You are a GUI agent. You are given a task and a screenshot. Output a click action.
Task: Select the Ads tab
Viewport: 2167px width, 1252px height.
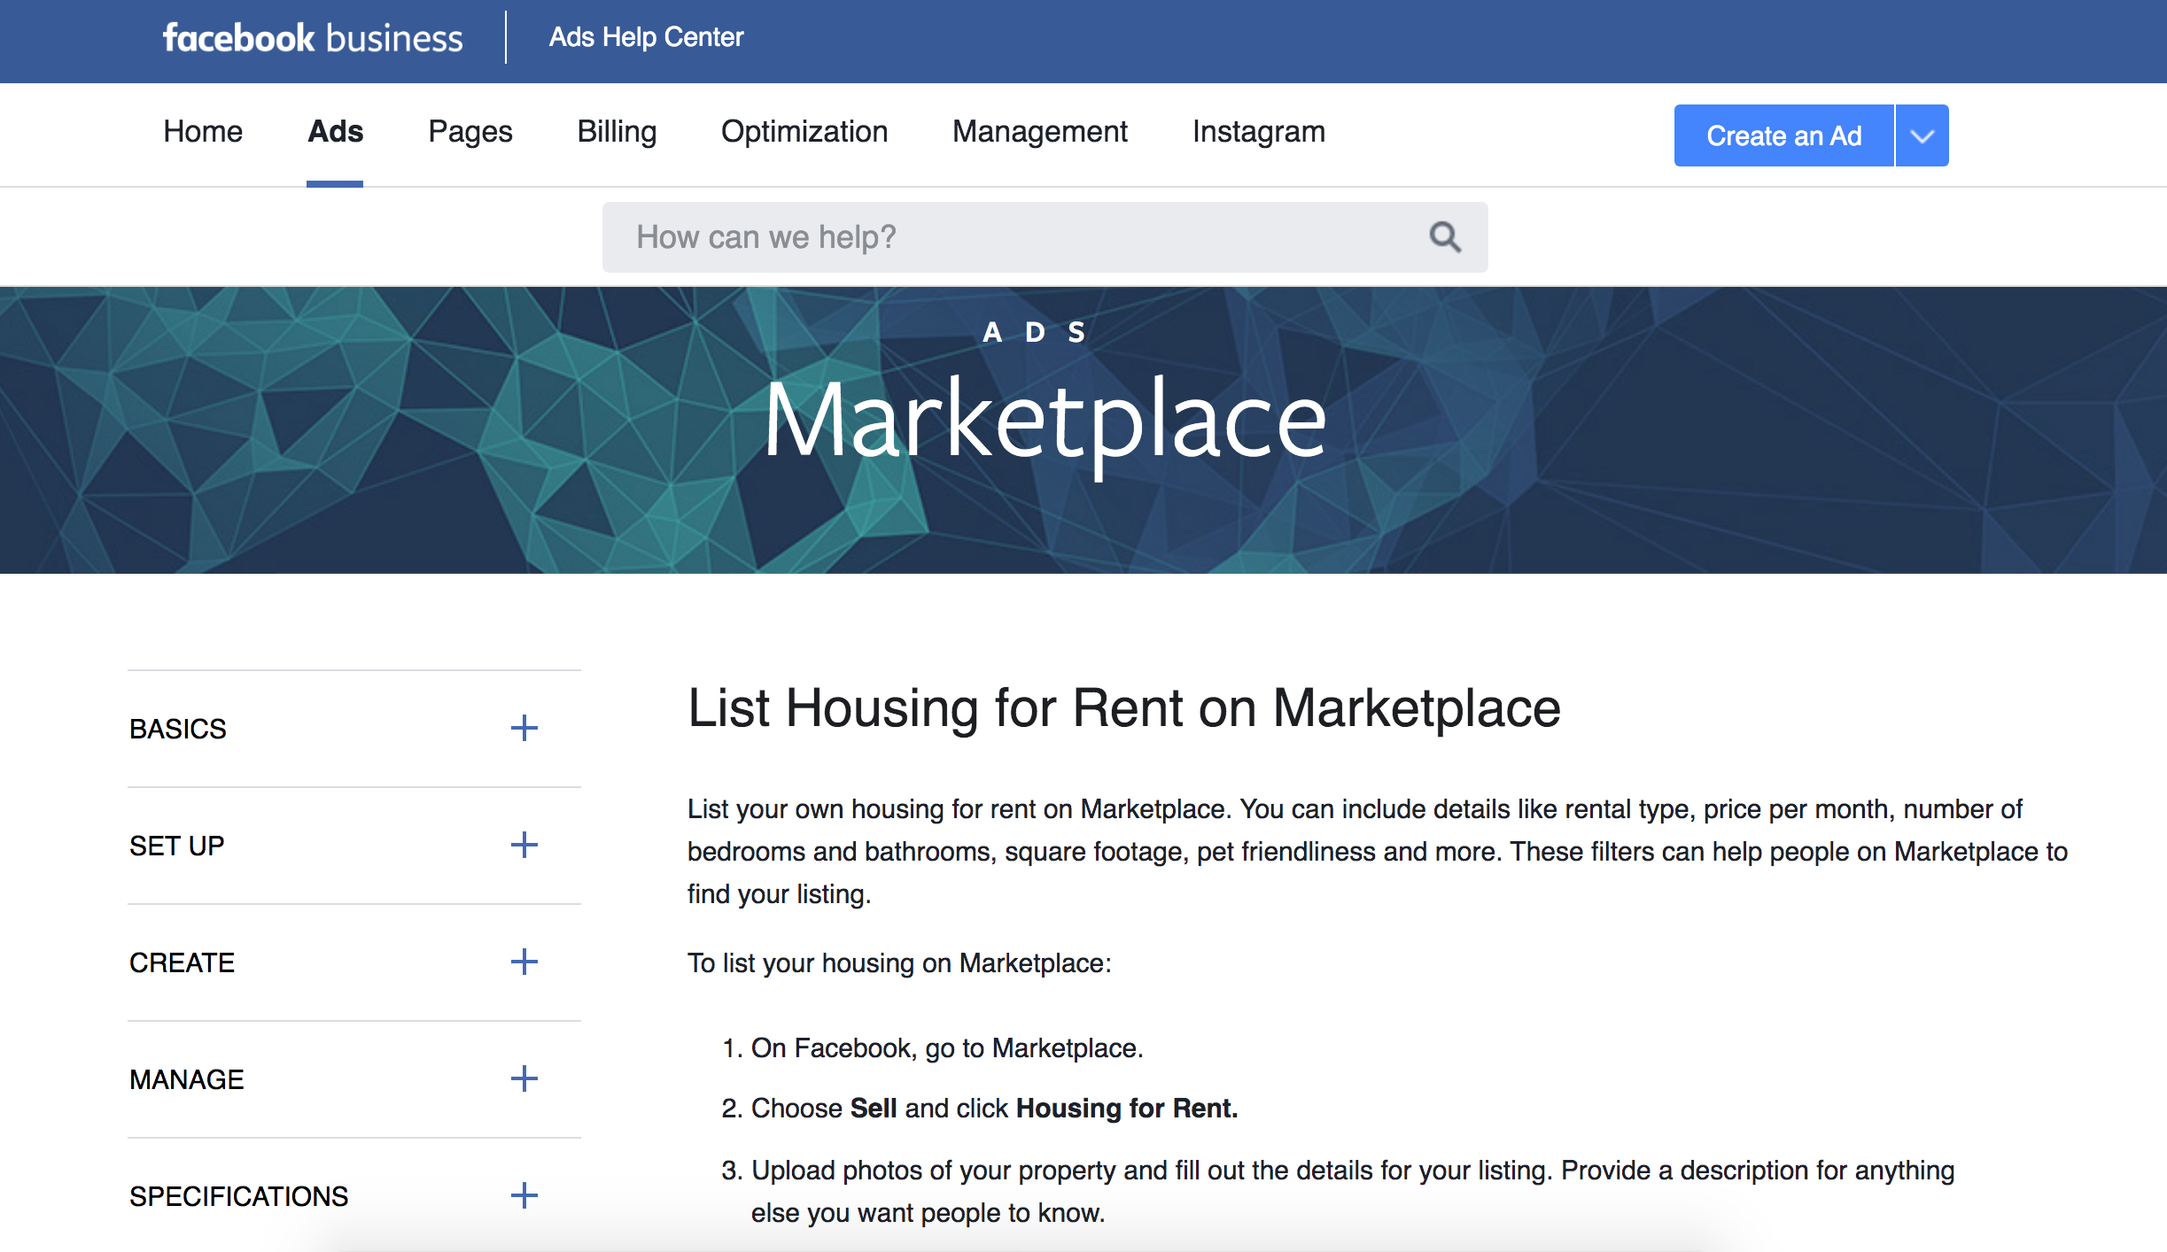[336, 131]
